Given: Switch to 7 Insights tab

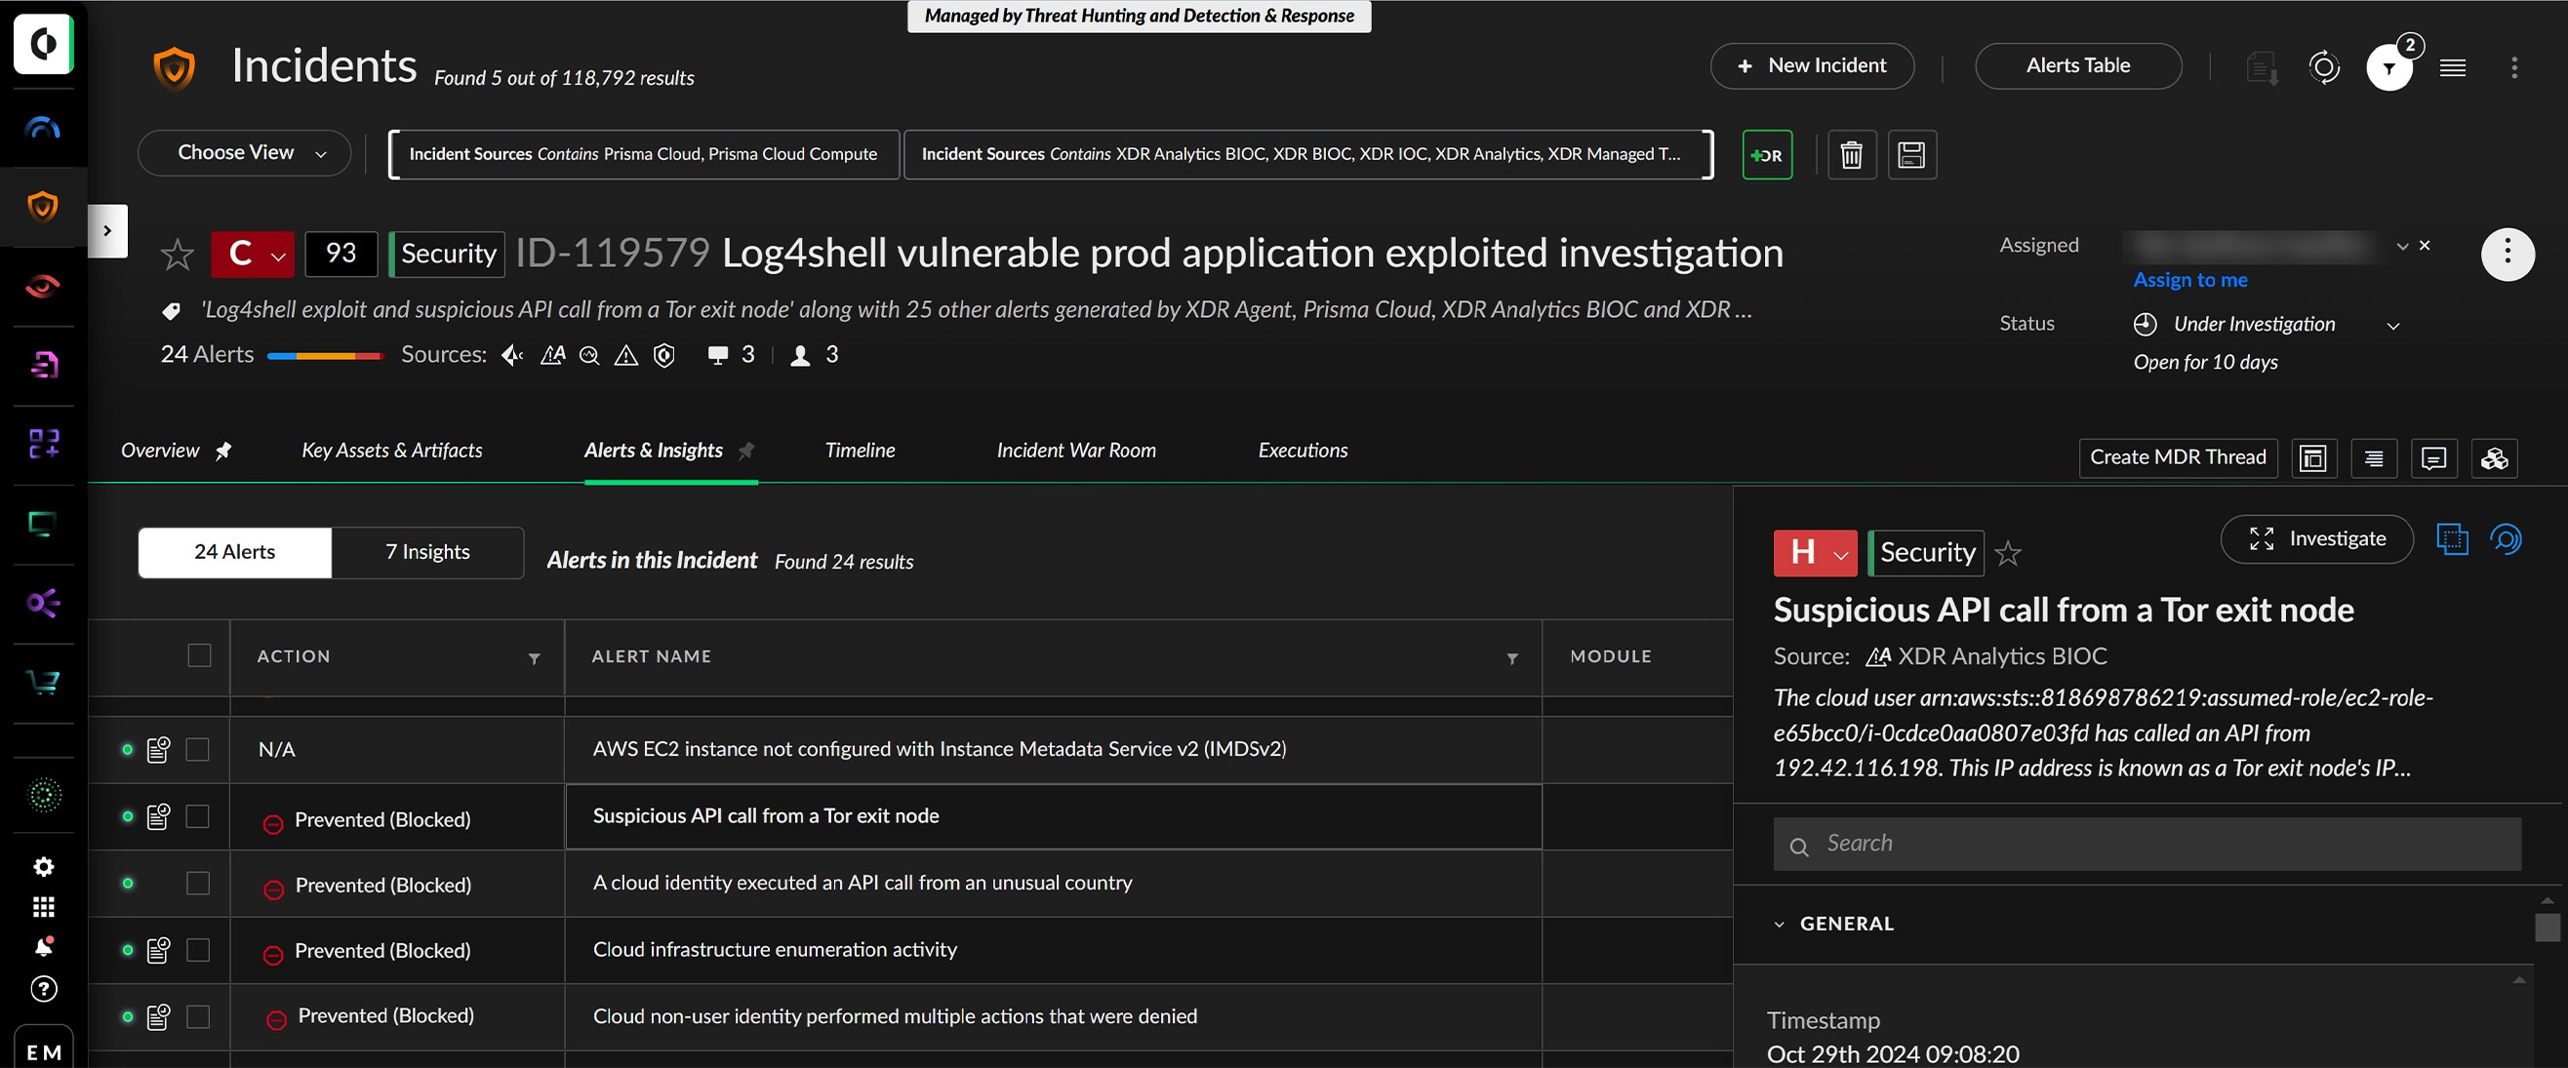Looking at the screenshot, I should [x=427, y=552].
